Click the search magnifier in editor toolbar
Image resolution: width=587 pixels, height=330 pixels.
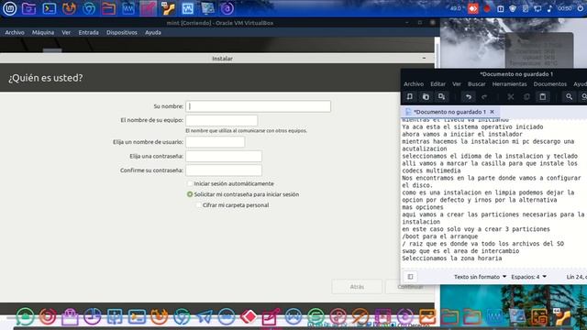(x=569, y=97)
